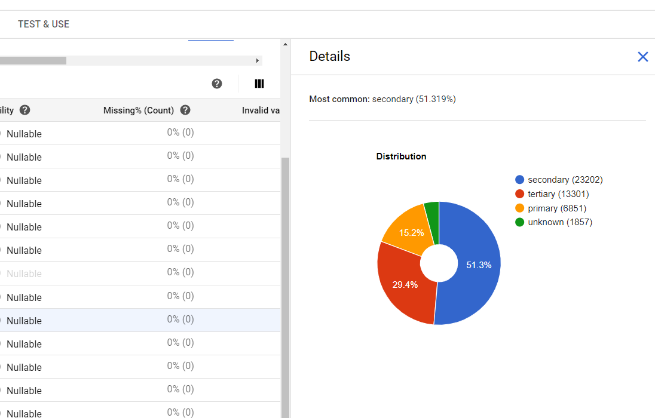655x418 pixels.
Task: Click the right arrow of the horizontal scrollbar
Action: pos(257,60)
